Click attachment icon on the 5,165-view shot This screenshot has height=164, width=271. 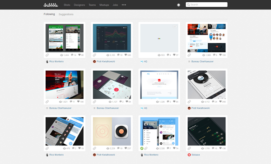(x=94, y=55)
